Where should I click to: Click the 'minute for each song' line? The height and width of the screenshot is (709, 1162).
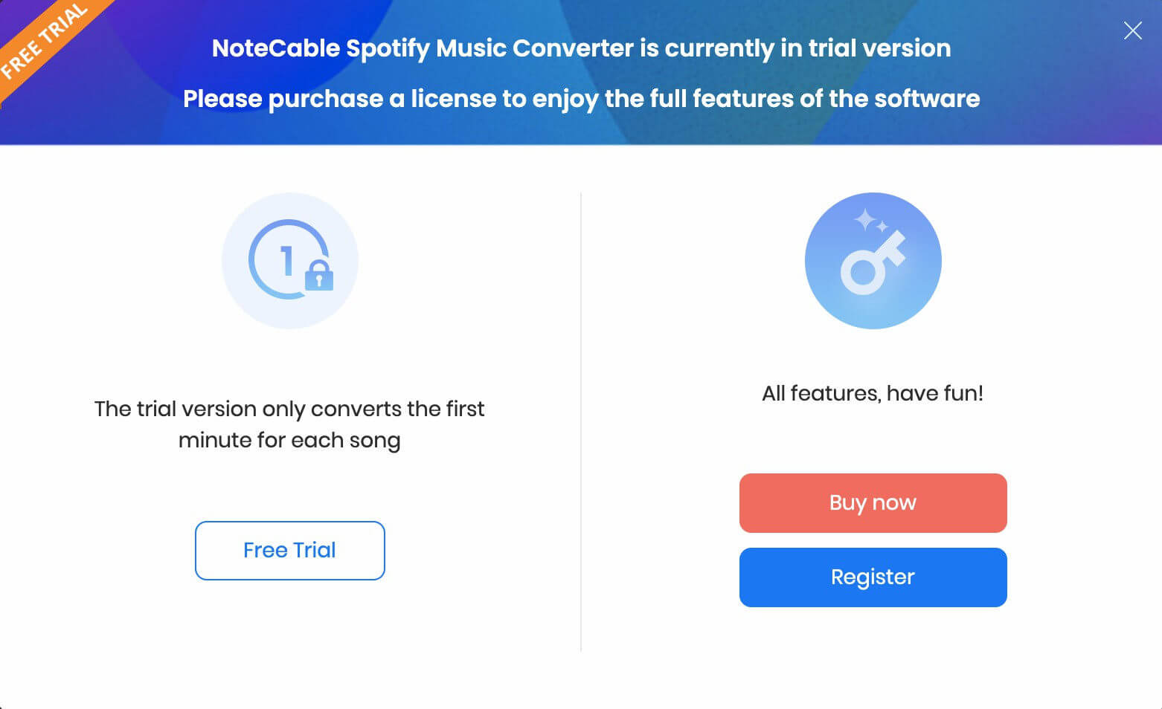pos(289,441)
